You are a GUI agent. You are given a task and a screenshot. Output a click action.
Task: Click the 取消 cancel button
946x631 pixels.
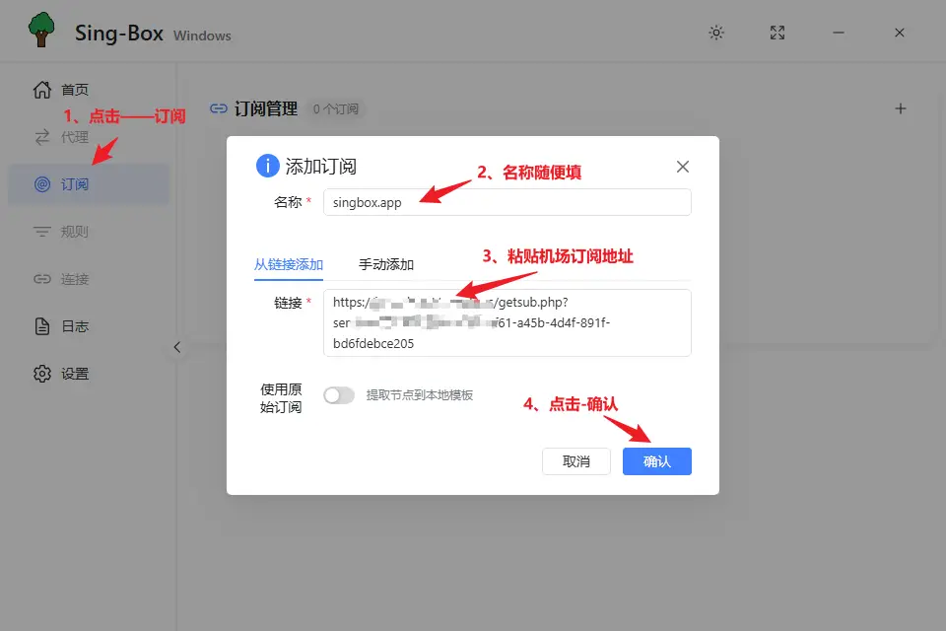coord(576,461)
